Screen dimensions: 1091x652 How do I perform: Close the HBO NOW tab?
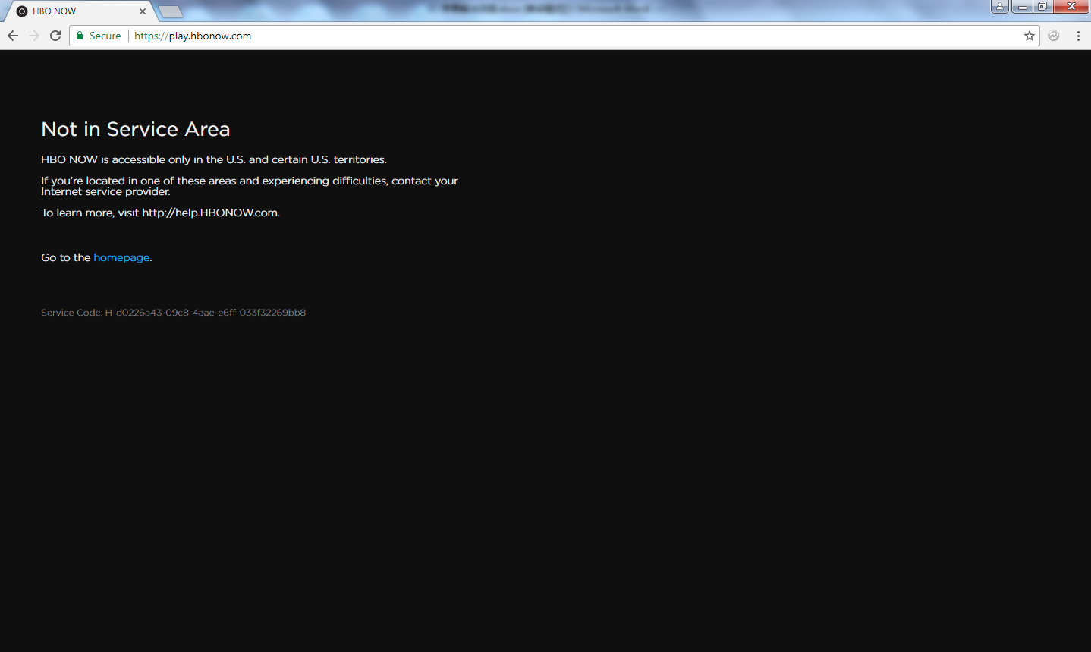tap(143, 11)
